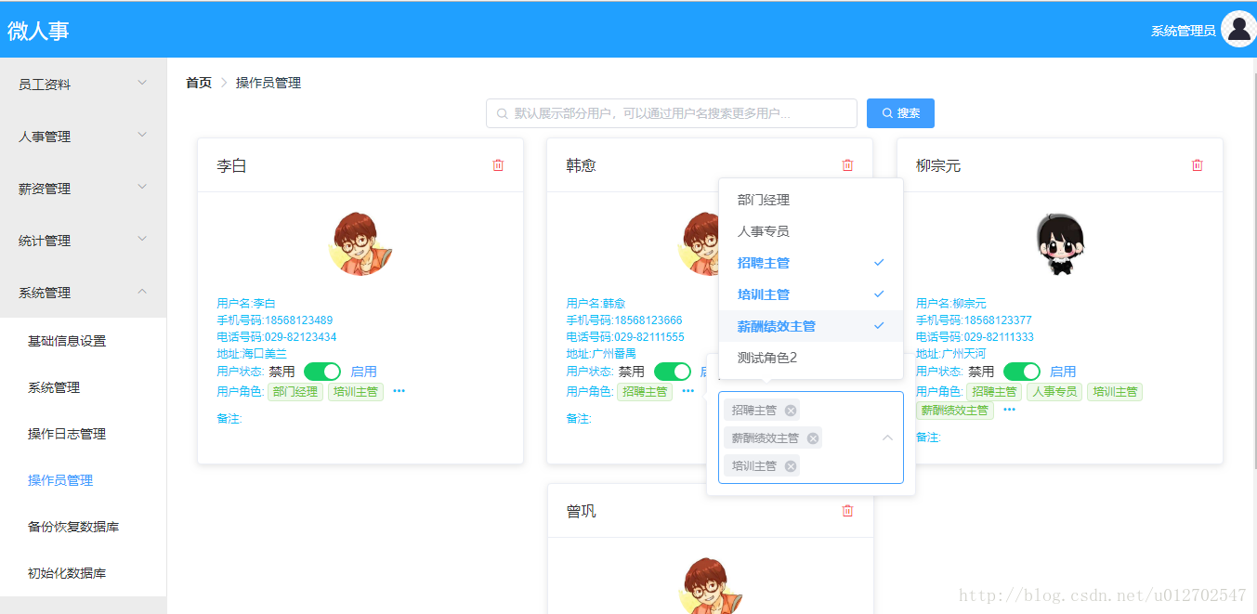Delete operator card for 柳宗元
1257x614 pixels.
1197,164
